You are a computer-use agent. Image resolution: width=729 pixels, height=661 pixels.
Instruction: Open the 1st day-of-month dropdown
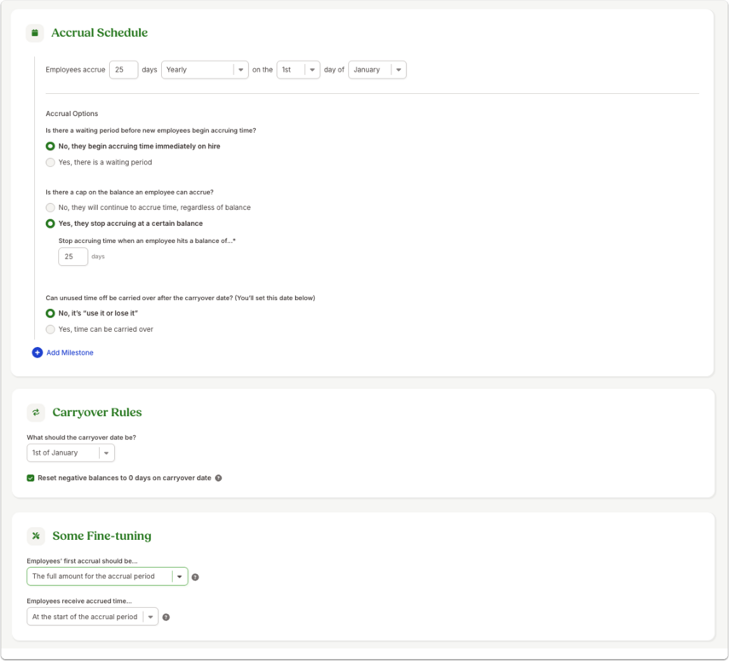click(x=298, y=70)
